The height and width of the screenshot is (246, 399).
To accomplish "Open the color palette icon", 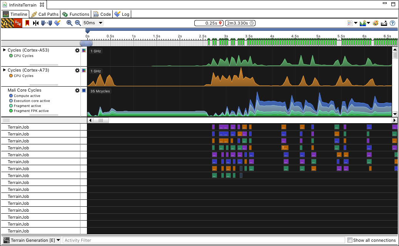I will click(x=376, y=23).
